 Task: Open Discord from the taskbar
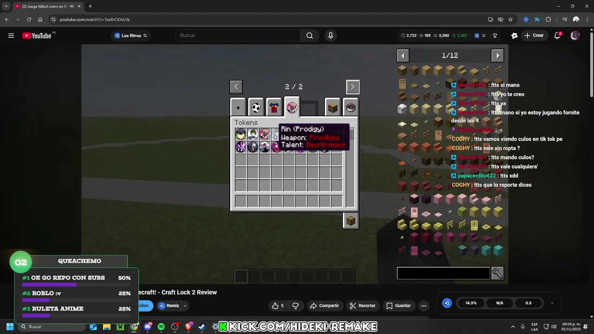point(148,327)
